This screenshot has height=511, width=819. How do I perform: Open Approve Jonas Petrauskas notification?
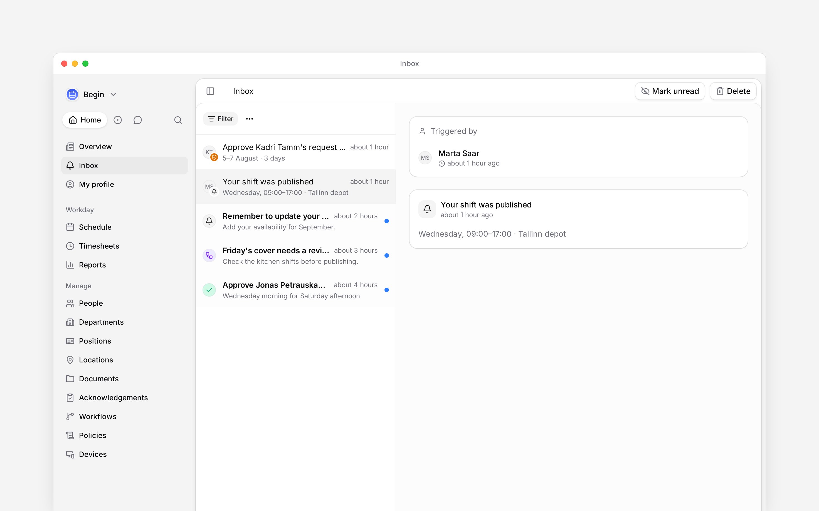tap(296, 290)
